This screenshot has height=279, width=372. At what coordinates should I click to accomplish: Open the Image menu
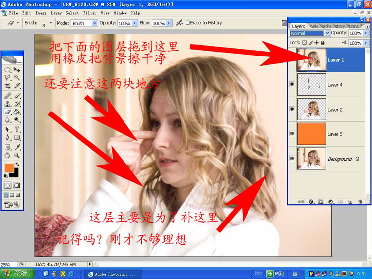click(41, 13)
